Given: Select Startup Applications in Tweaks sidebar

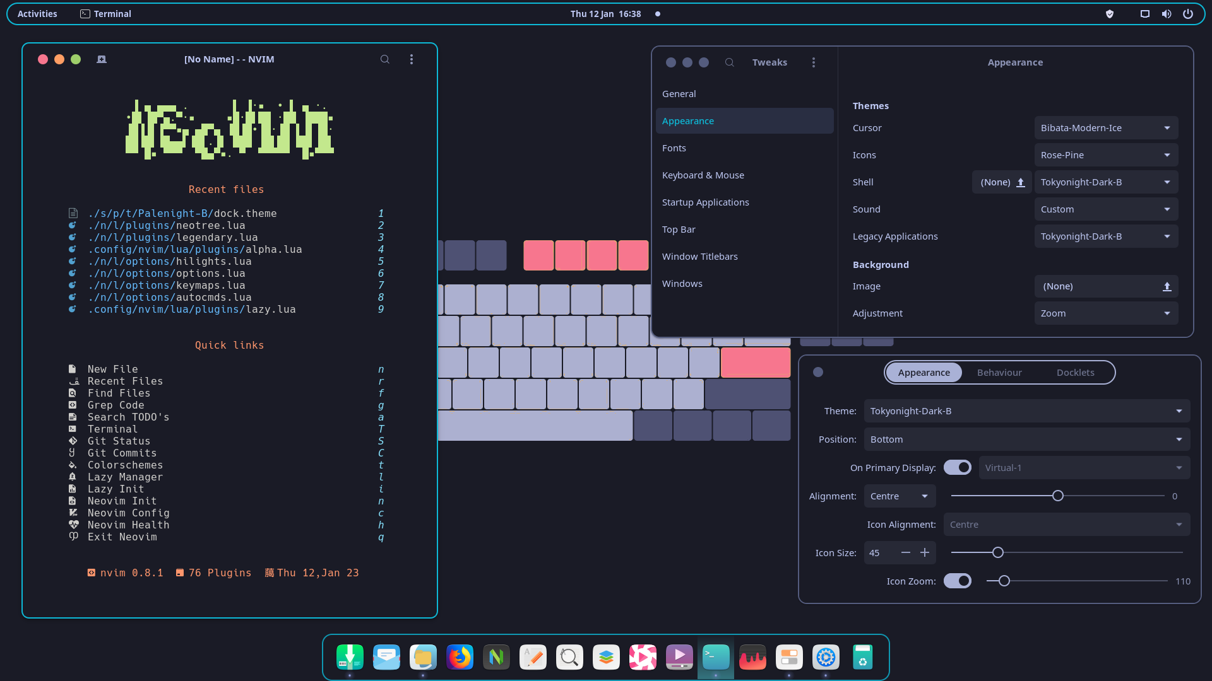Looking at the screenshot, I should (x=744, y=202).
